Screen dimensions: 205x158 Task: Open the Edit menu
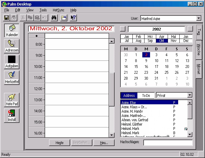click(18, 10)
